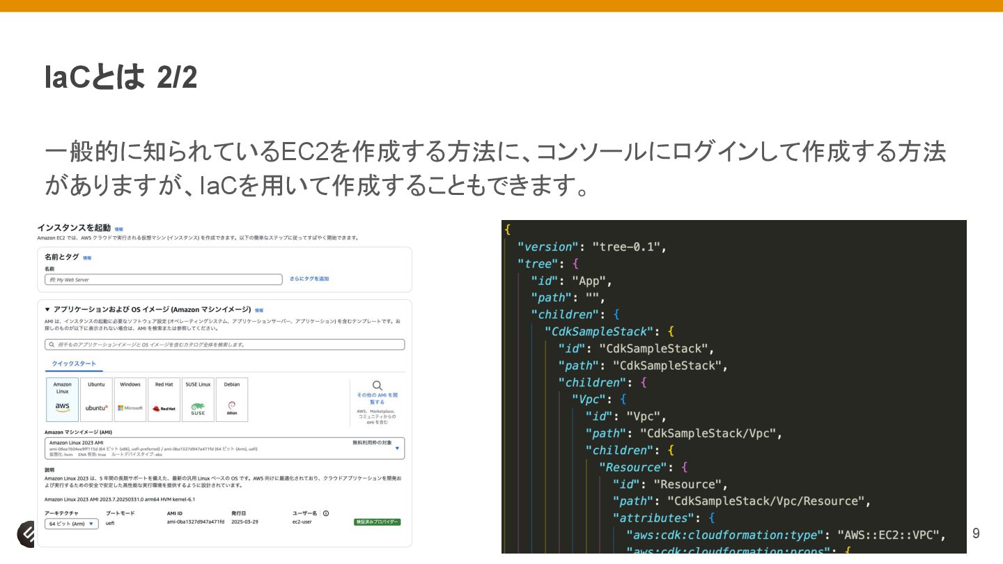The width and height of the screenshot is (1003, 564).
Task: Click the info circle next to ユーザー名
Action: click(325, 513)
